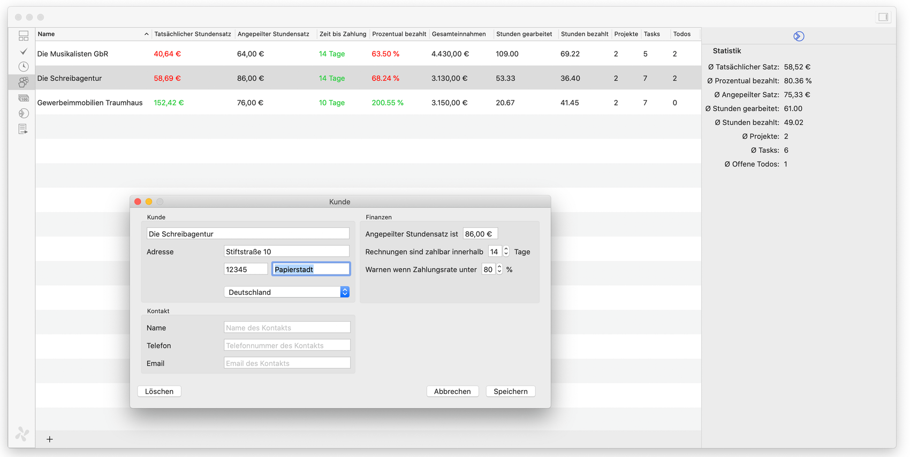Click the Löschen button
This screenshot has height=457, width=910.
[159, 391]
